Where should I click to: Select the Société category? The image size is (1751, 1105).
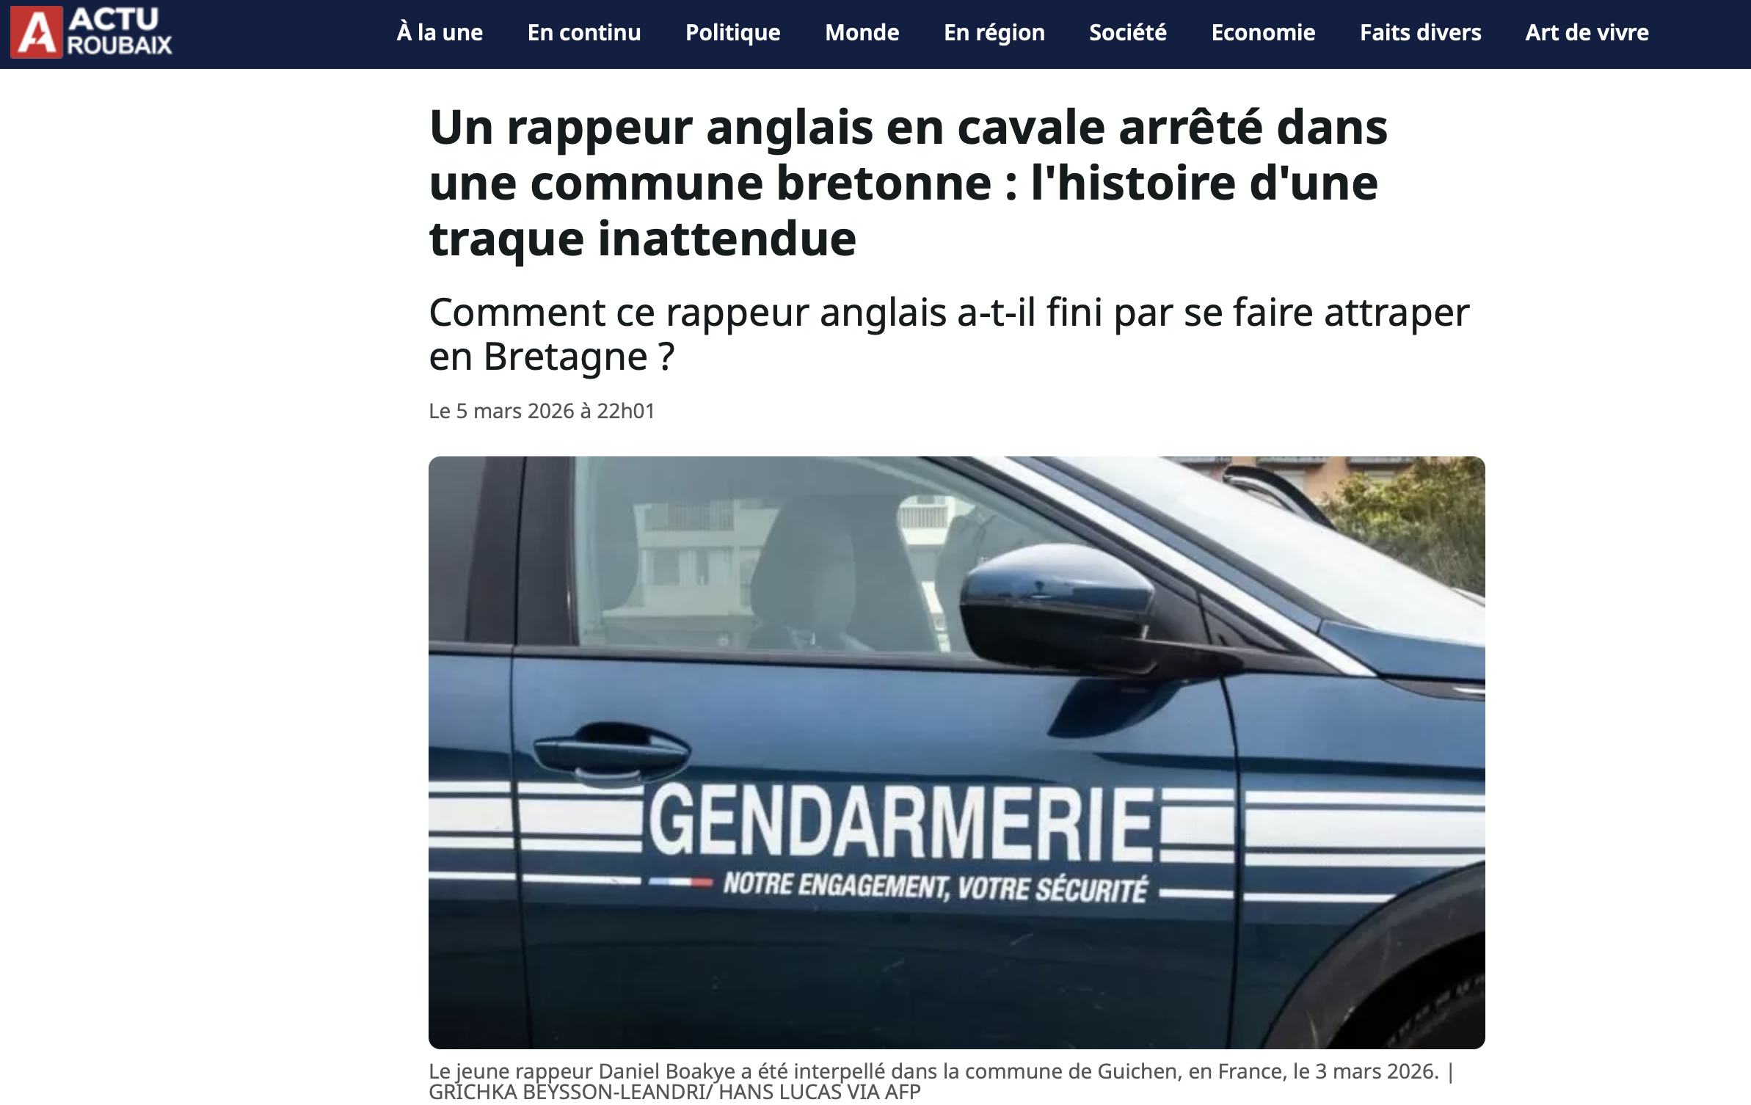pos(1127,32)
